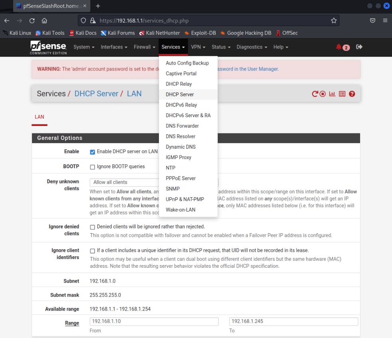Viewport: 392px width, 338px height.
Task: Check Ignore BOOTP queries box
Action: coord(93,167)
